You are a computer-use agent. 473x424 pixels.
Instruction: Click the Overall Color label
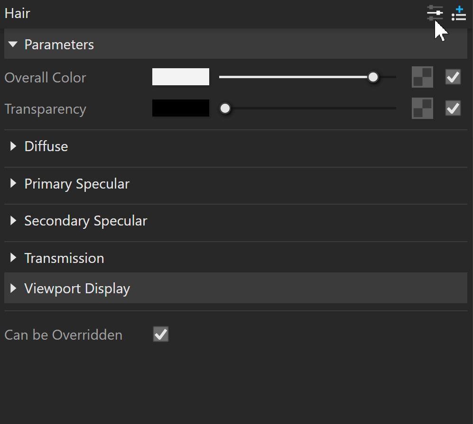pos(46,78)
